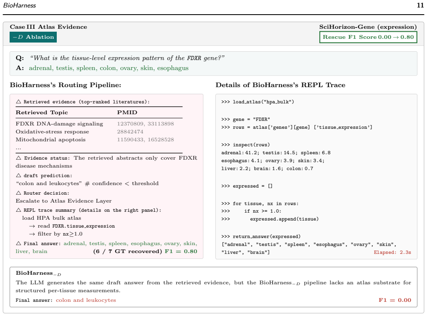427x316 pixels.
Task: Click the arrow before read FDXR.tissue_expression
Action: click(x=32, y=226)
